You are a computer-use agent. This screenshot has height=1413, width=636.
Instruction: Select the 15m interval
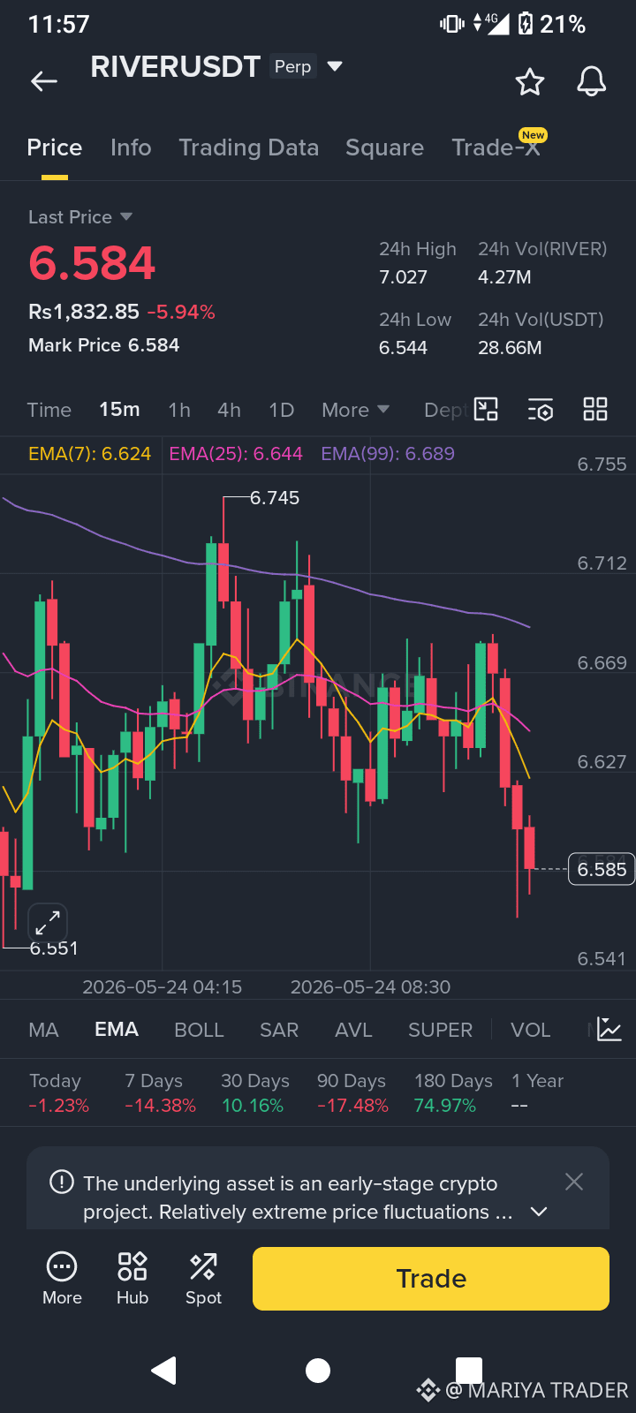point(119,410)
